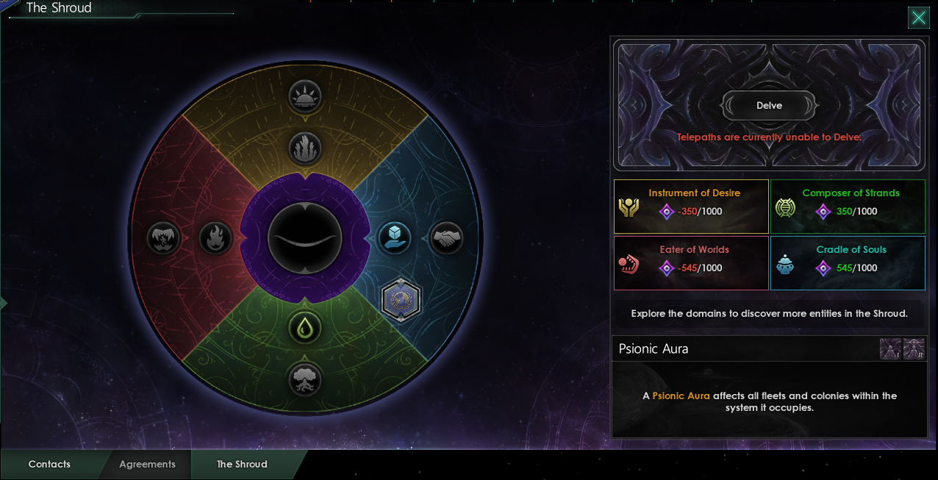This screenshot has height=480, width=938.
Task: Select the hexagonal empire emblem token
Action: click(x=401, y=301)
